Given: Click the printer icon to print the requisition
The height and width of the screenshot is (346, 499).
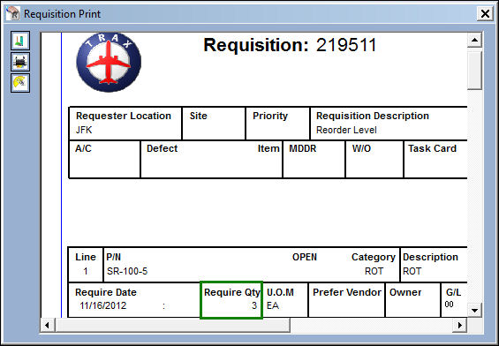Looking at the screenshot, I should tap(20, 62).
